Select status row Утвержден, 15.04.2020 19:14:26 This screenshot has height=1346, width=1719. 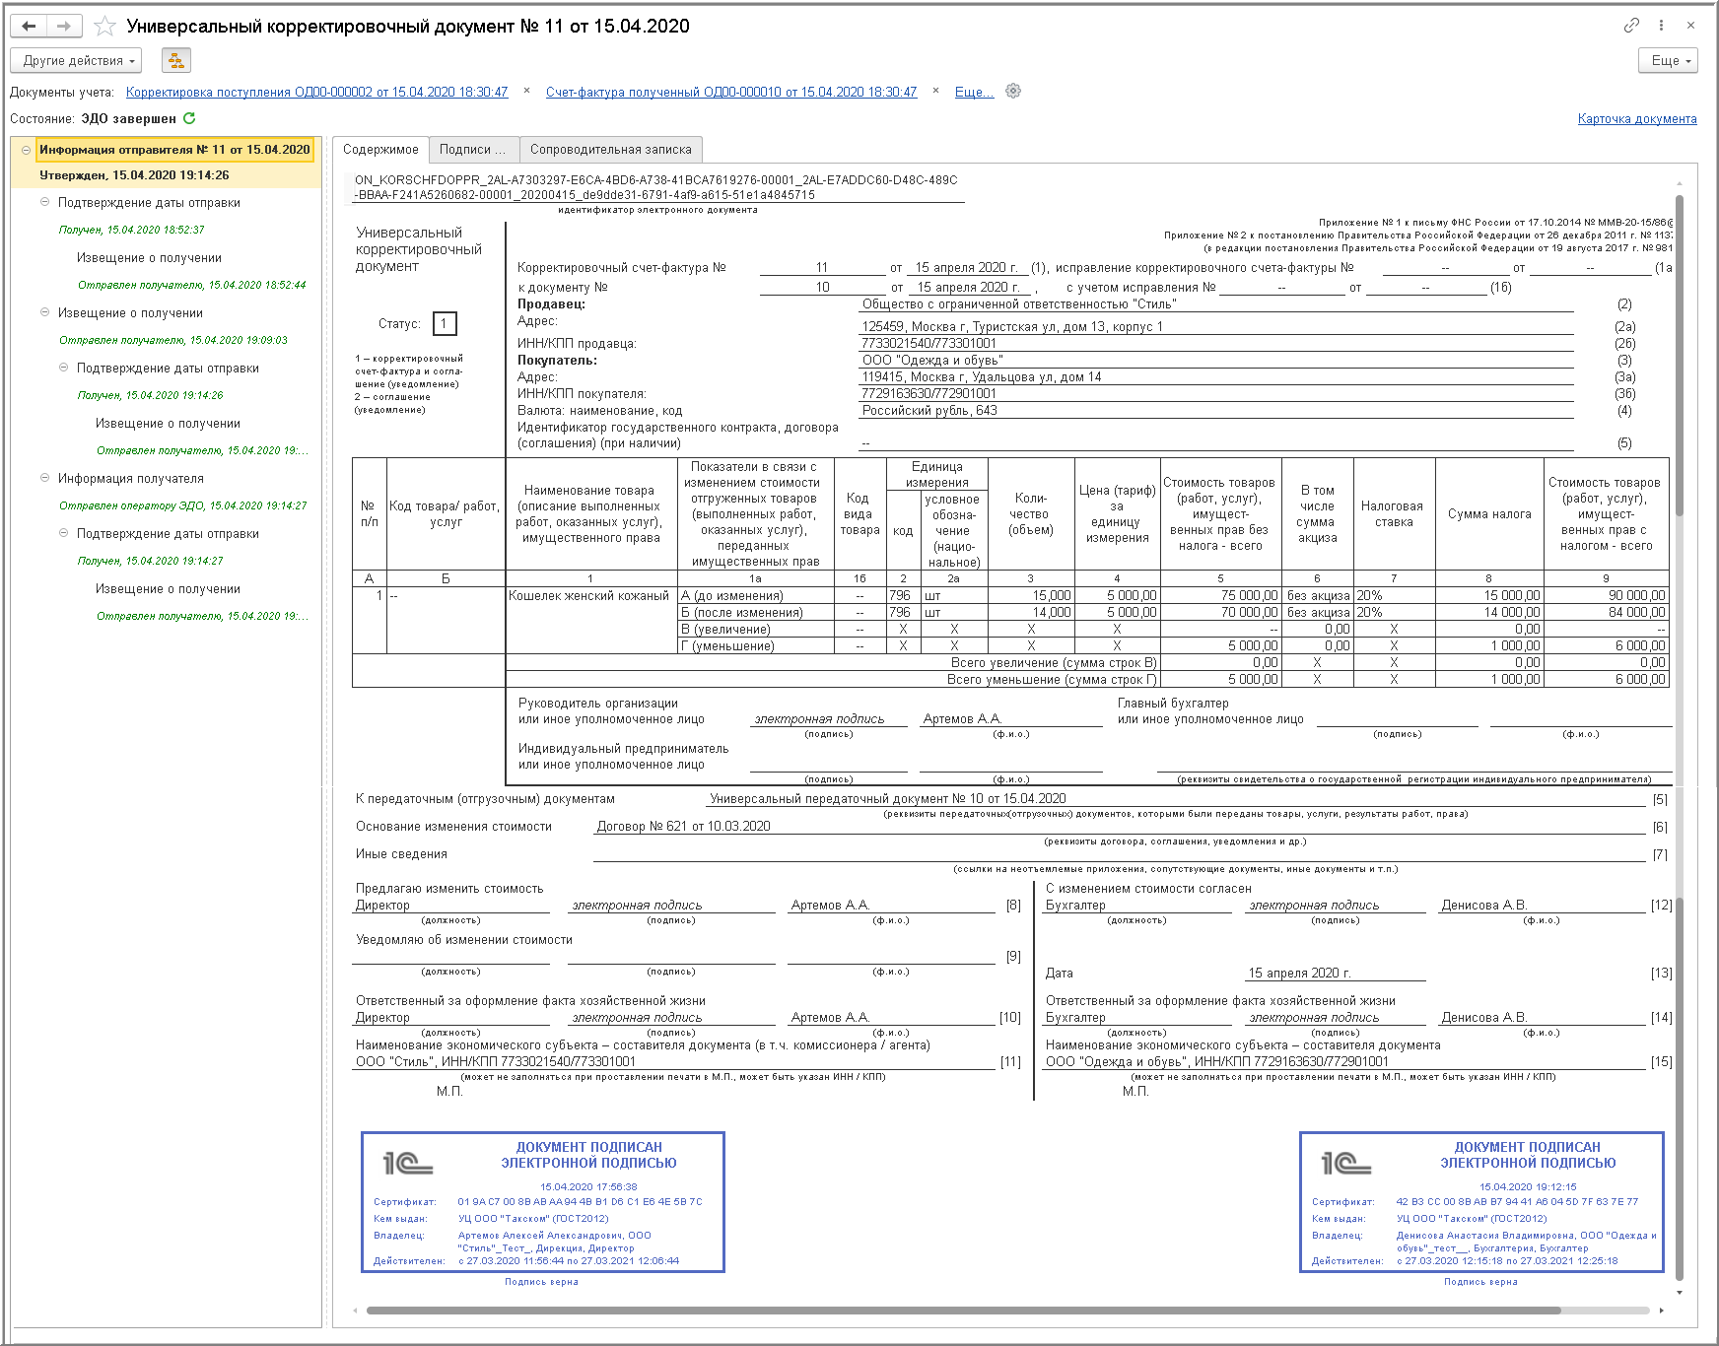[134, 175]
